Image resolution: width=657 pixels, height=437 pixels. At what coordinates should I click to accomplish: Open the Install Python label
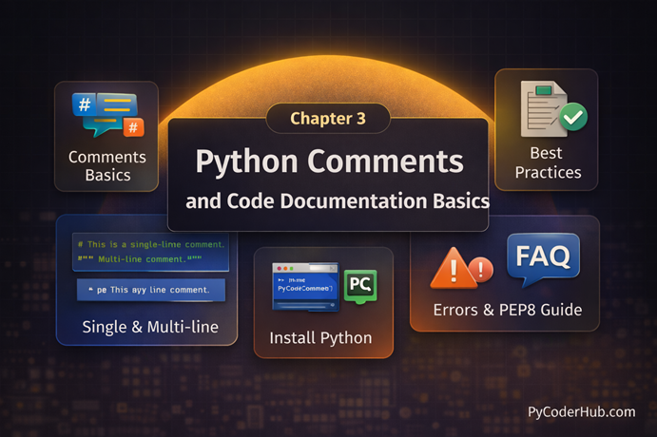click(320, 338)
